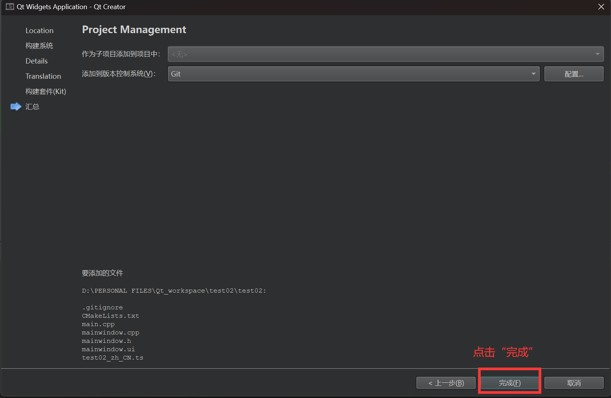Click mainwindow.ui in files to add
The image size is (611, 398).
(108, 349)
